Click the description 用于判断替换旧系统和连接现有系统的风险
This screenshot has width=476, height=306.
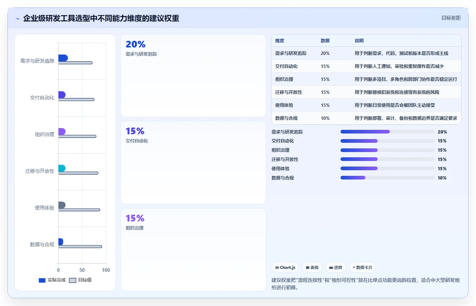397,92
